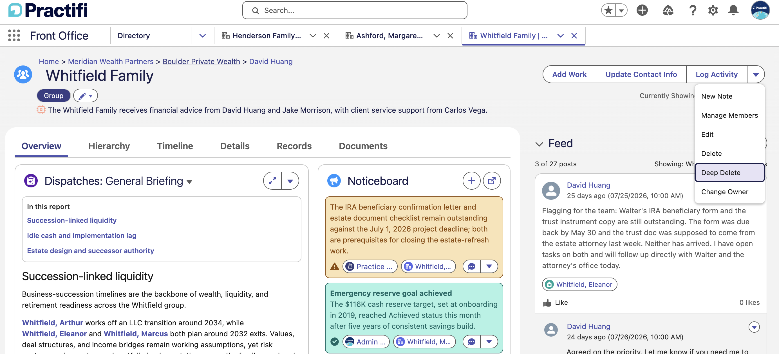Open the favorites list dropdown

tap(621, 11)
